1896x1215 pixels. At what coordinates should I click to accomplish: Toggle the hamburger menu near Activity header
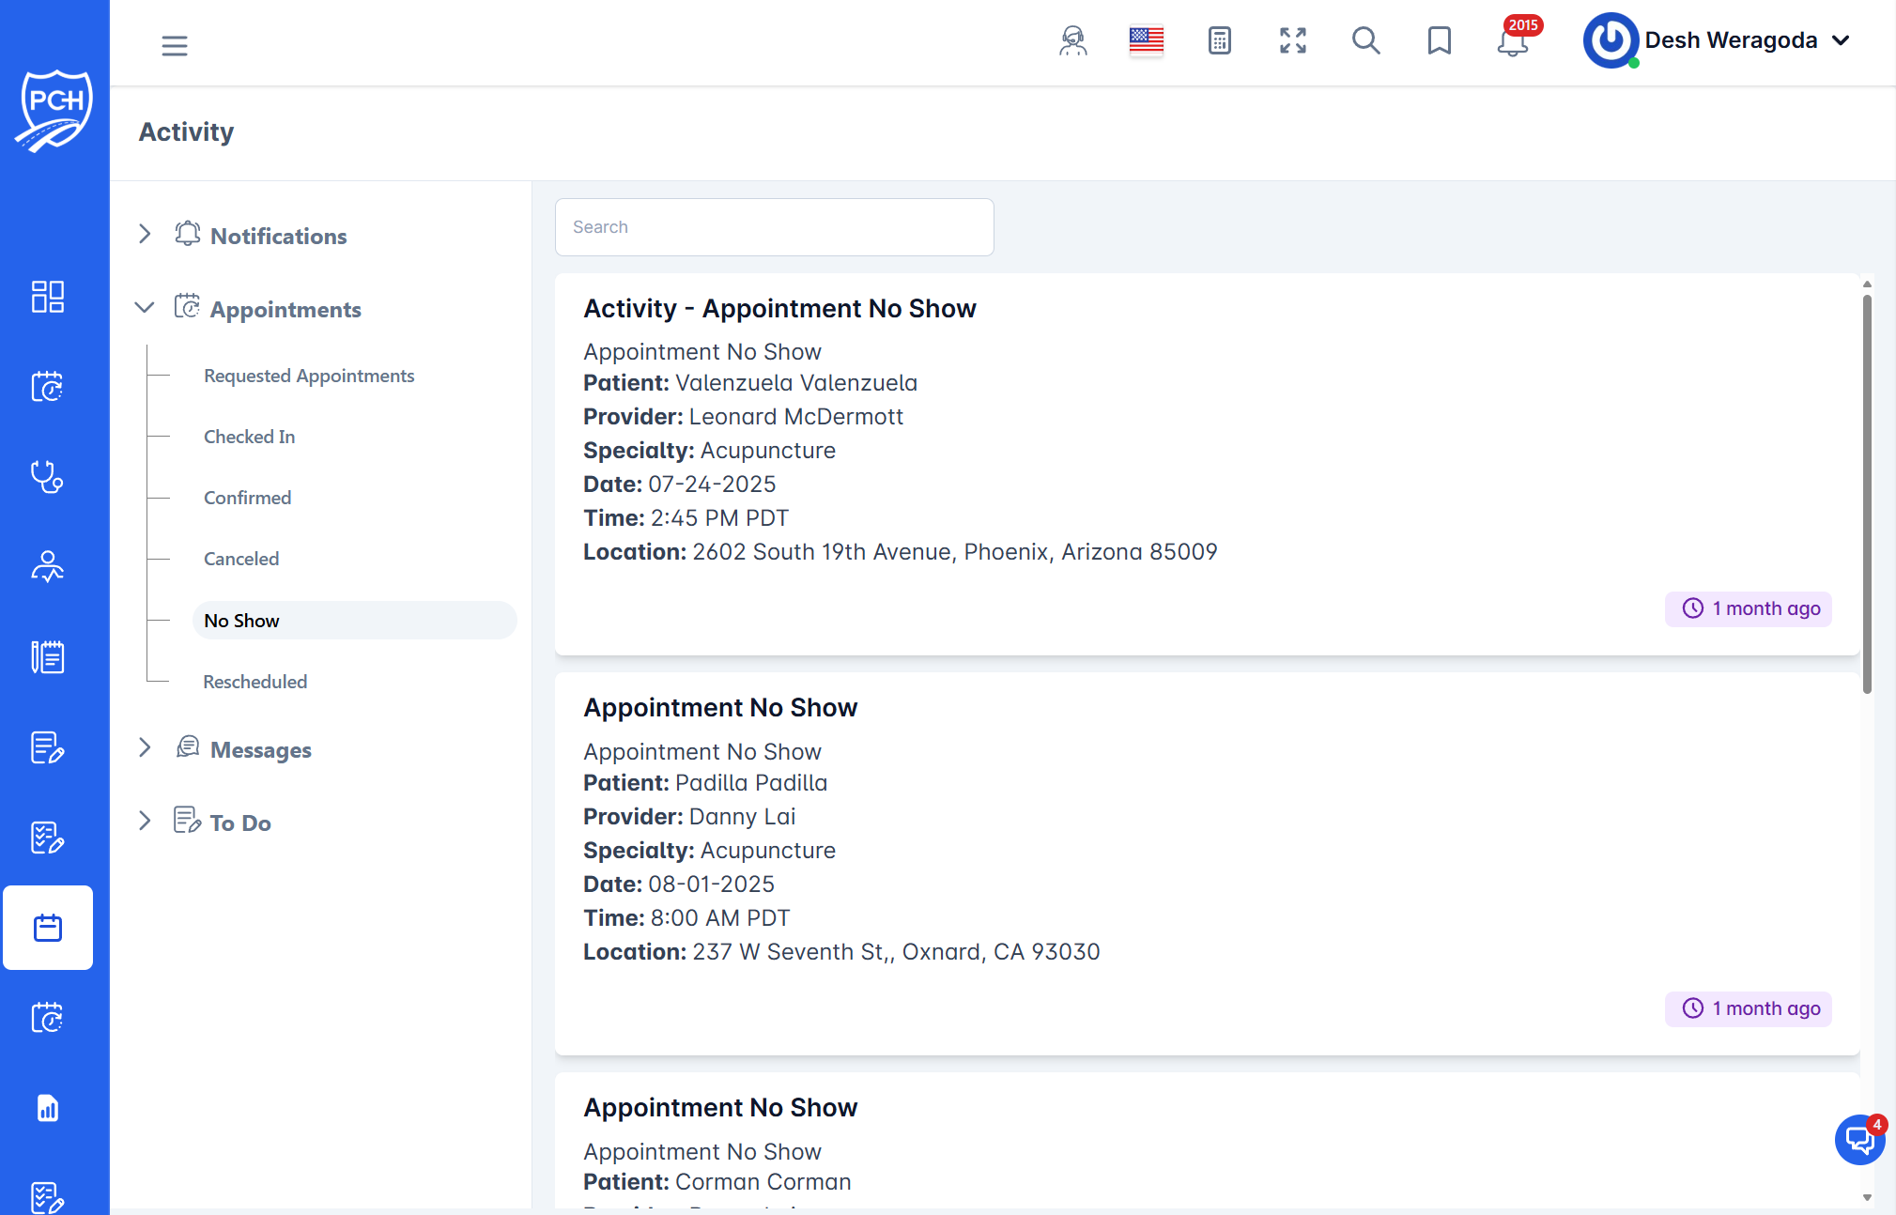pyautogui.click(x=175, y=44)
